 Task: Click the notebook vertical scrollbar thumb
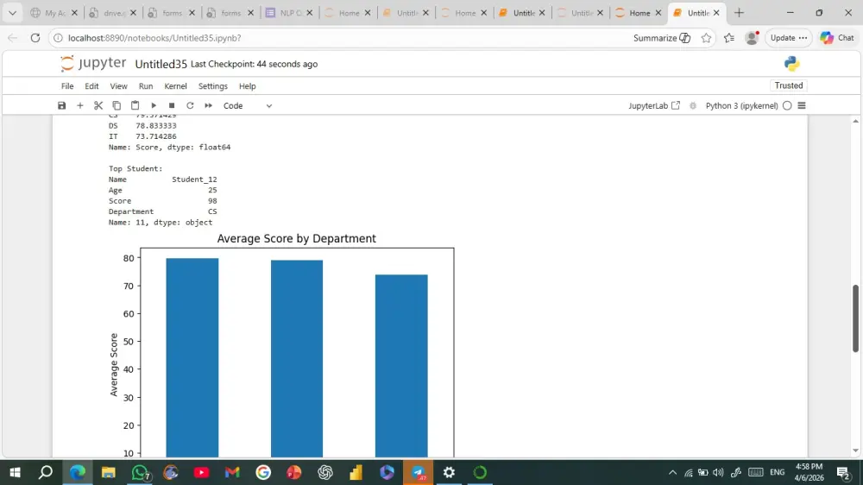[855, 318]
